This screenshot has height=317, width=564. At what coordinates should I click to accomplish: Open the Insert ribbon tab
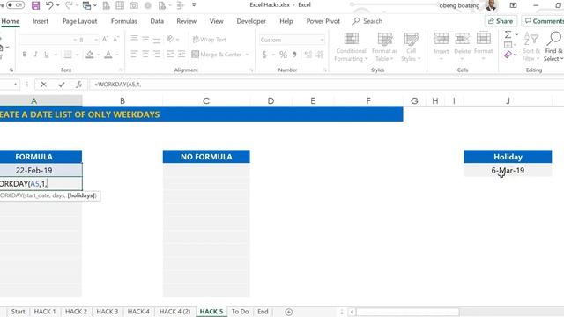[41, 21]
